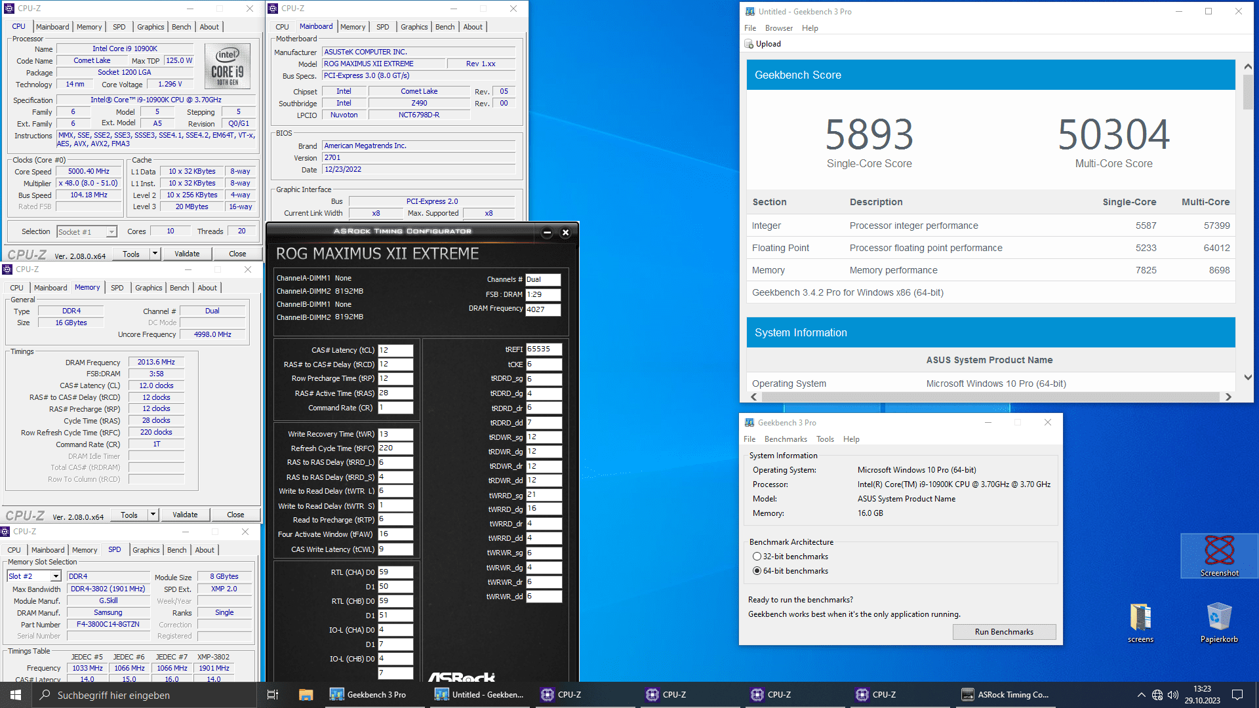Viewport: 1259px width, 708px height.
Task: Click the CAS# Latency (tCL) input field
Action: tap(395, 350)
